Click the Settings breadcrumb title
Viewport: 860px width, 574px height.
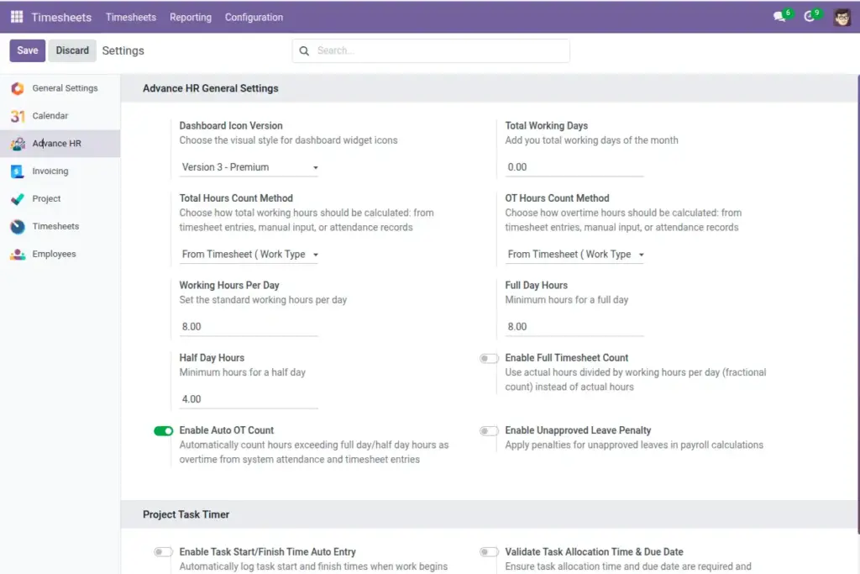[123, 50]
